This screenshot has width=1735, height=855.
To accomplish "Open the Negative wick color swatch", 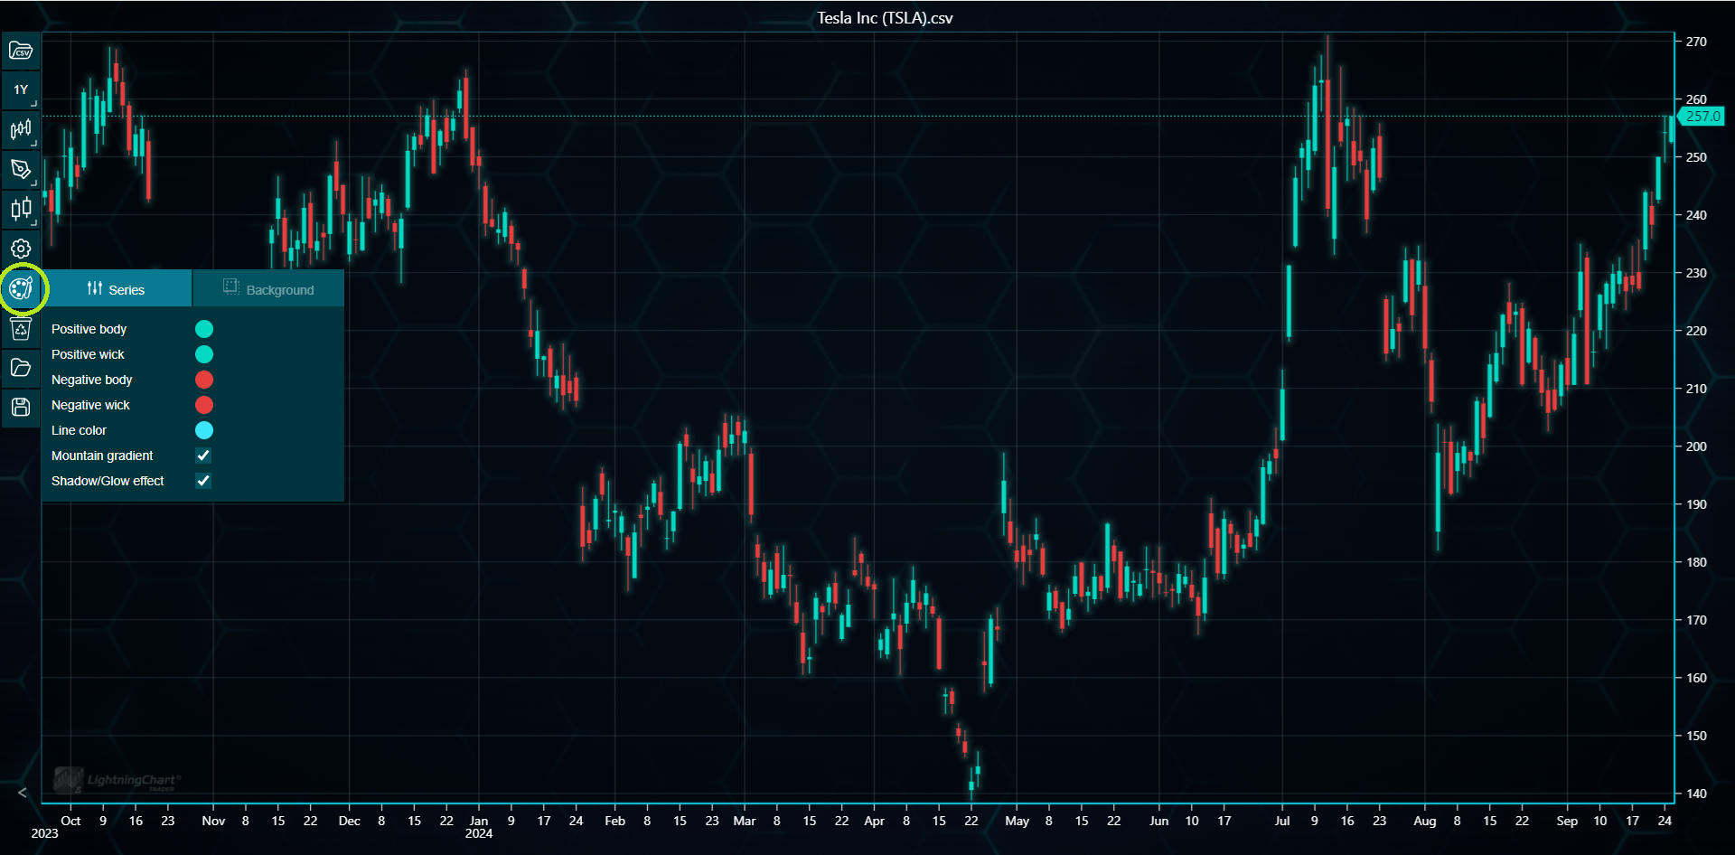I will tap(204, 405).
